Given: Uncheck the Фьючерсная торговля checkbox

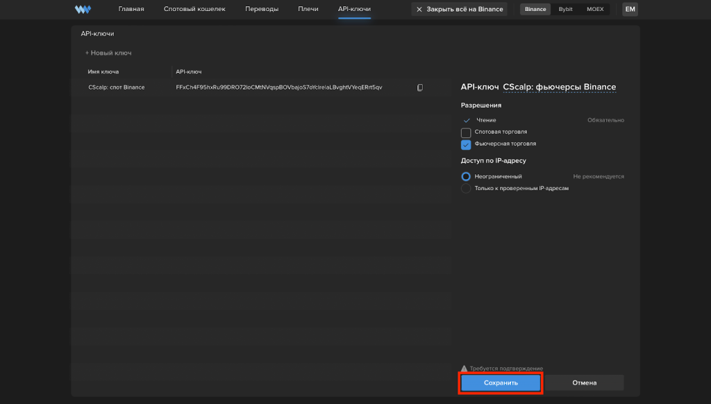Looking at the screenshot, I should pos(466,144).
